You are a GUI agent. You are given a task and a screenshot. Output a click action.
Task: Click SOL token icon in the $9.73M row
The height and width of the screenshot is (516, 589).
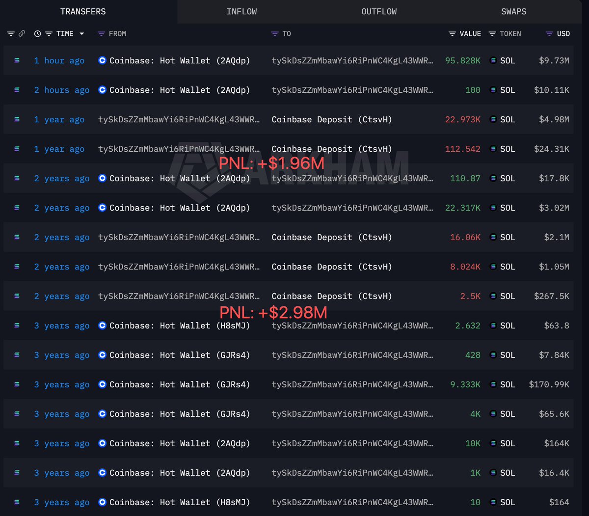click(x=493, y=61)
